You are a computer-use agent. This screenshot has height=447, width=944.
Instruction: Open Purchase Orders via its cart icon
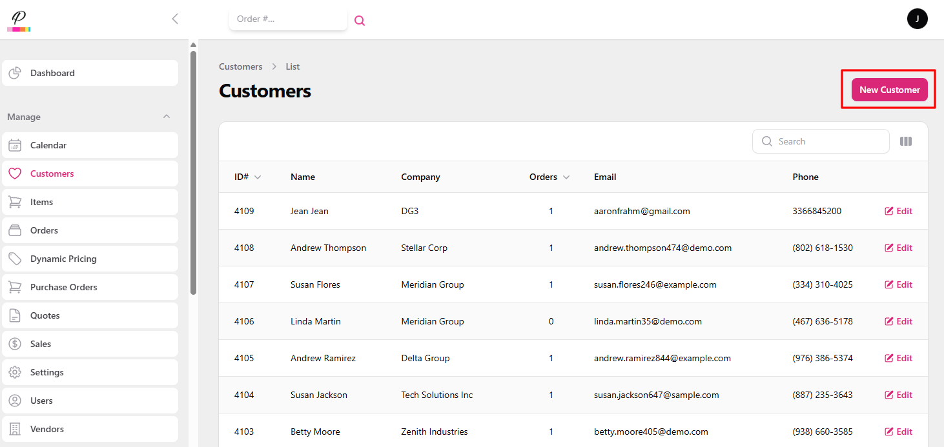[15, 287]
